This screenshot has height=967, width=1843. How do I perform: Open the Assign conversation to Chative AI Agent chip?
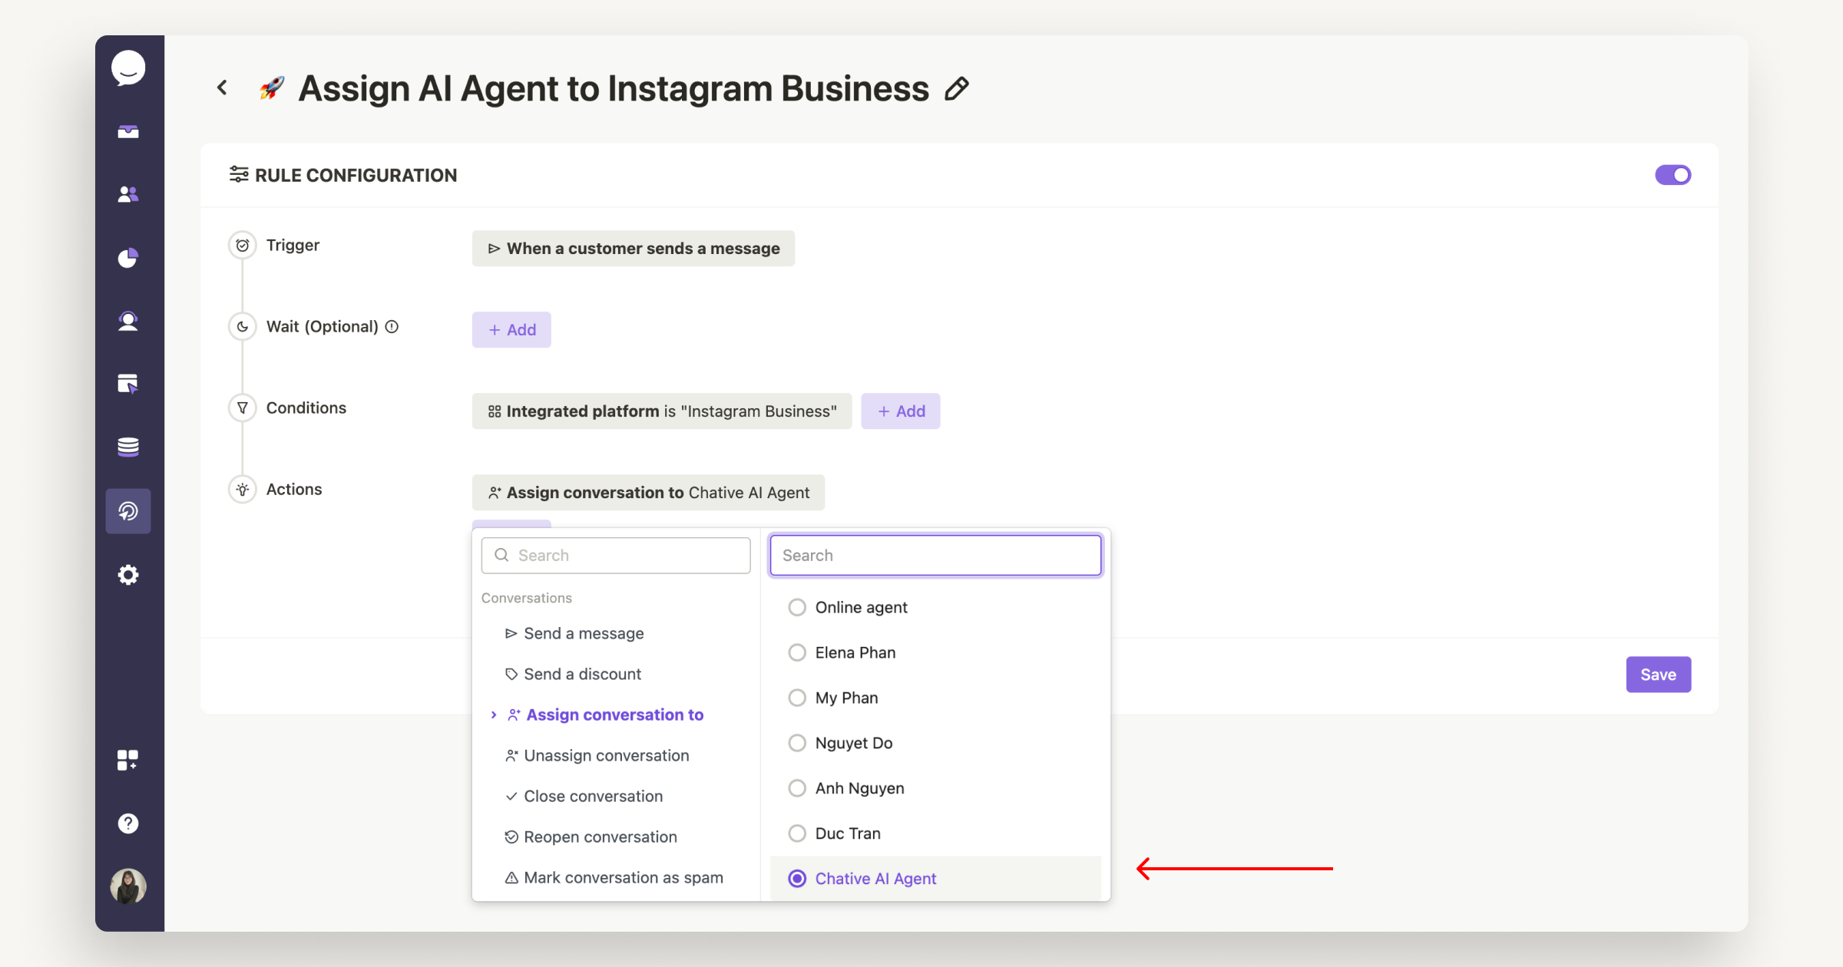tap(648, 493)
